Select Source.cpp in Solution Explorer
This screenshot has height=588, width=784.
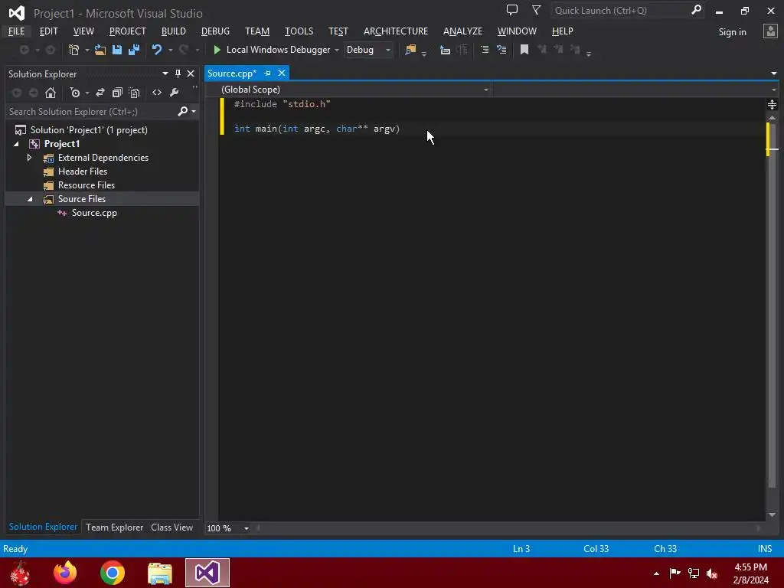tap(94, 213)
